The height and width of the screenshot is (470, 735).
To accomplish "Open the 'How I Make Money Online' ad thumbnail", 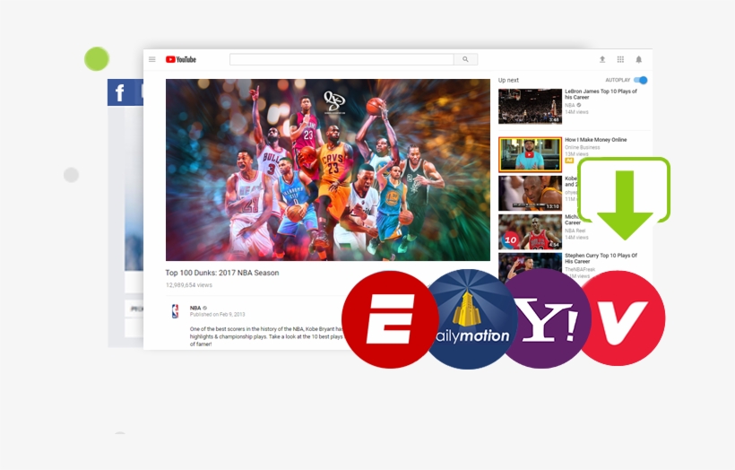I will [530, 154].
